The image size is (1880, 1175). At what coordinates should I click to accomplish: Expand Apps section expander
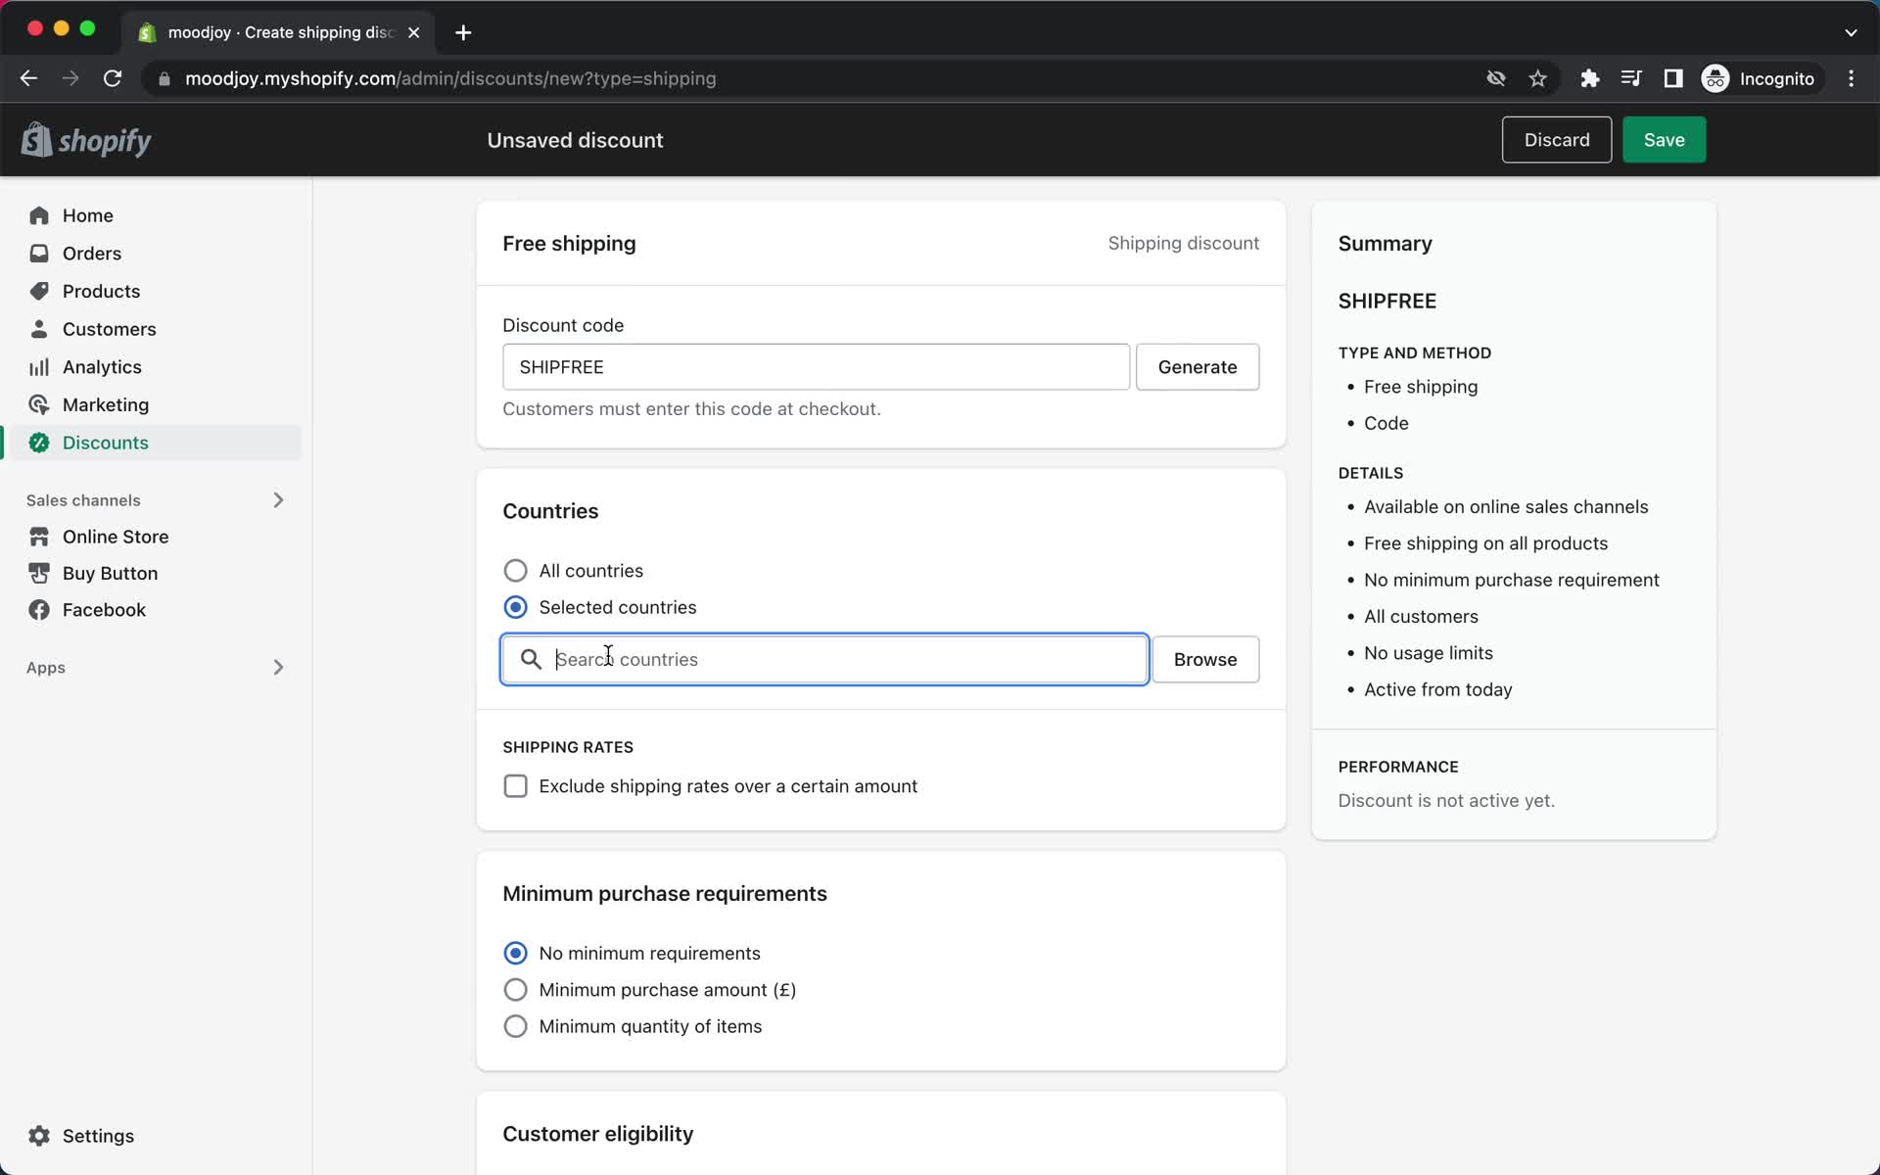(276, 668)
